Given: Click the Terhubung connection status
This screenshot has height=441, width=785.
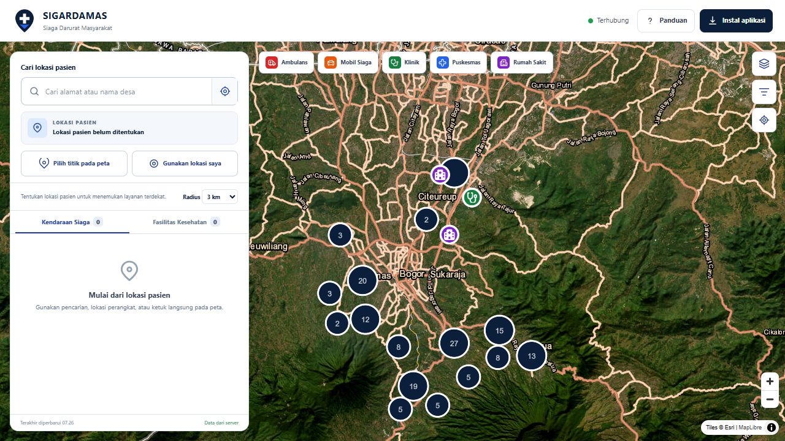Looking at the screenshot, I should coord(608,20).
